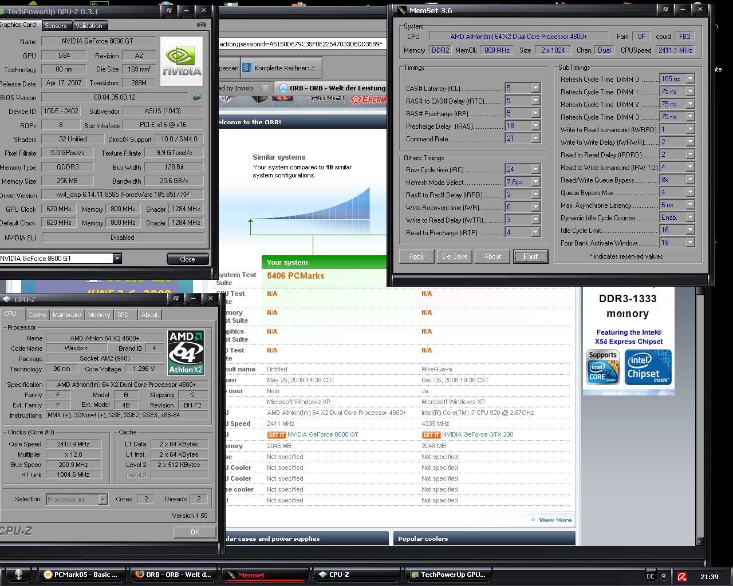The image size is (733, 586).
Task: Expand hidden tray icons with arrow button
Action: (664, 576)
